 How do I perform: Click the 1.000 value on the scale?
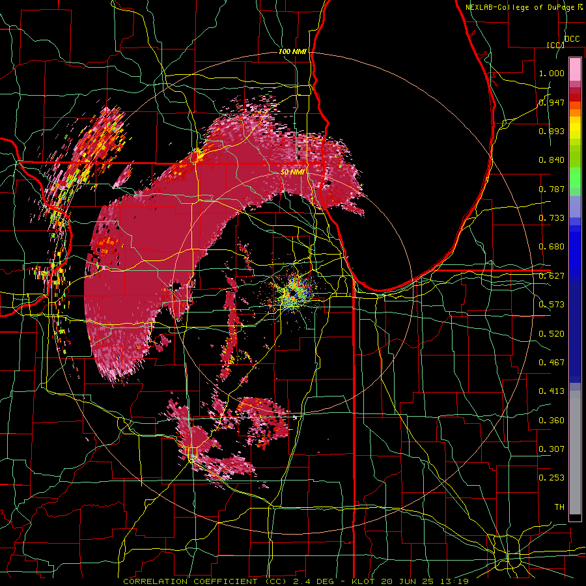551,73
